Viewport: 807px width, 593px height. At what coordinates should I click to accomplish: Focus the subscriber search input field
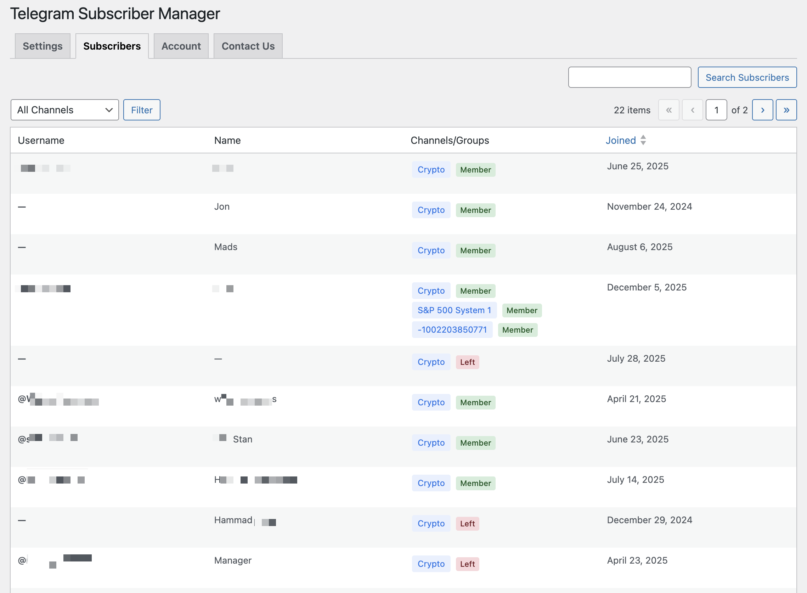pos(630,77)
